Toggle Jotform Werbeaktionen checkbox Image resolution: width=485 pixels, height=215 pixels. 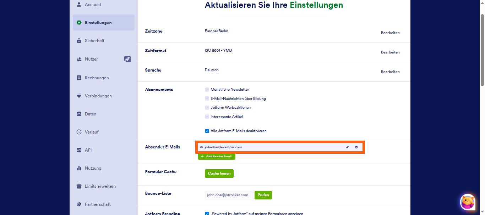207,107
